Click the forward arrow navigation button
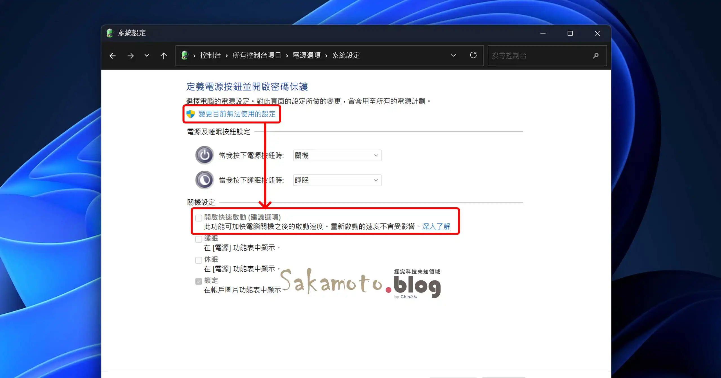Viewport: 721px width, 378px height. tap(130, 56)
